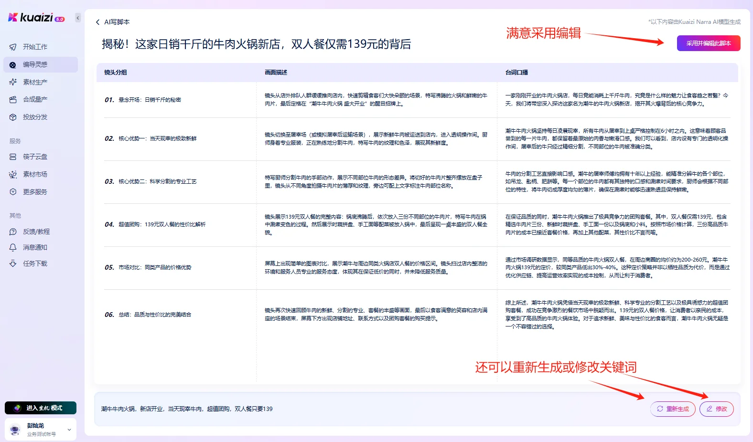Click the 进入生机模式 button

pyautogui.click(x=41, y=408)
